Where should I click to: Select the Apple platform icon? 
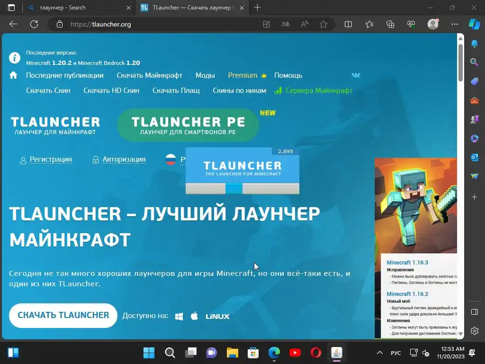tap(194, 316)
